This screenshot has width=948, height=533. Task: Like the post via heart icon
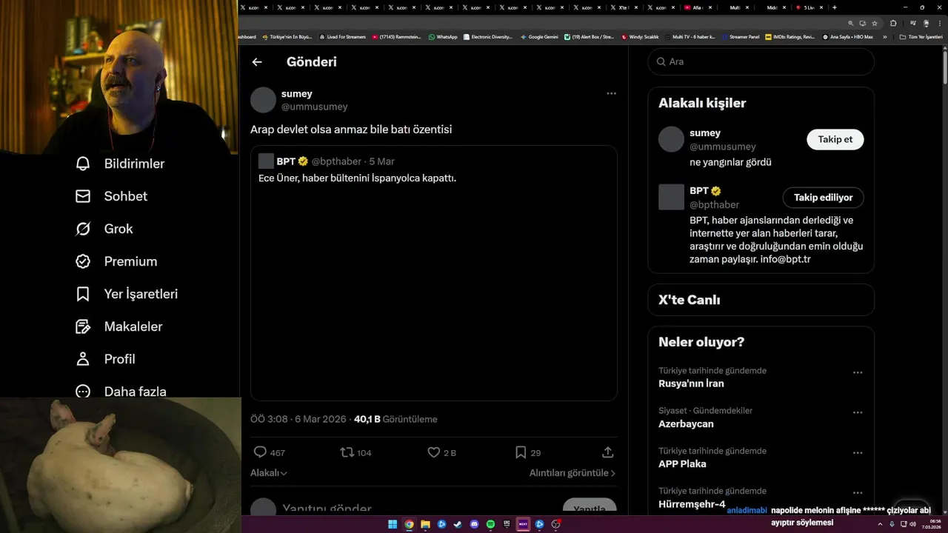click(x=434, y=452)
